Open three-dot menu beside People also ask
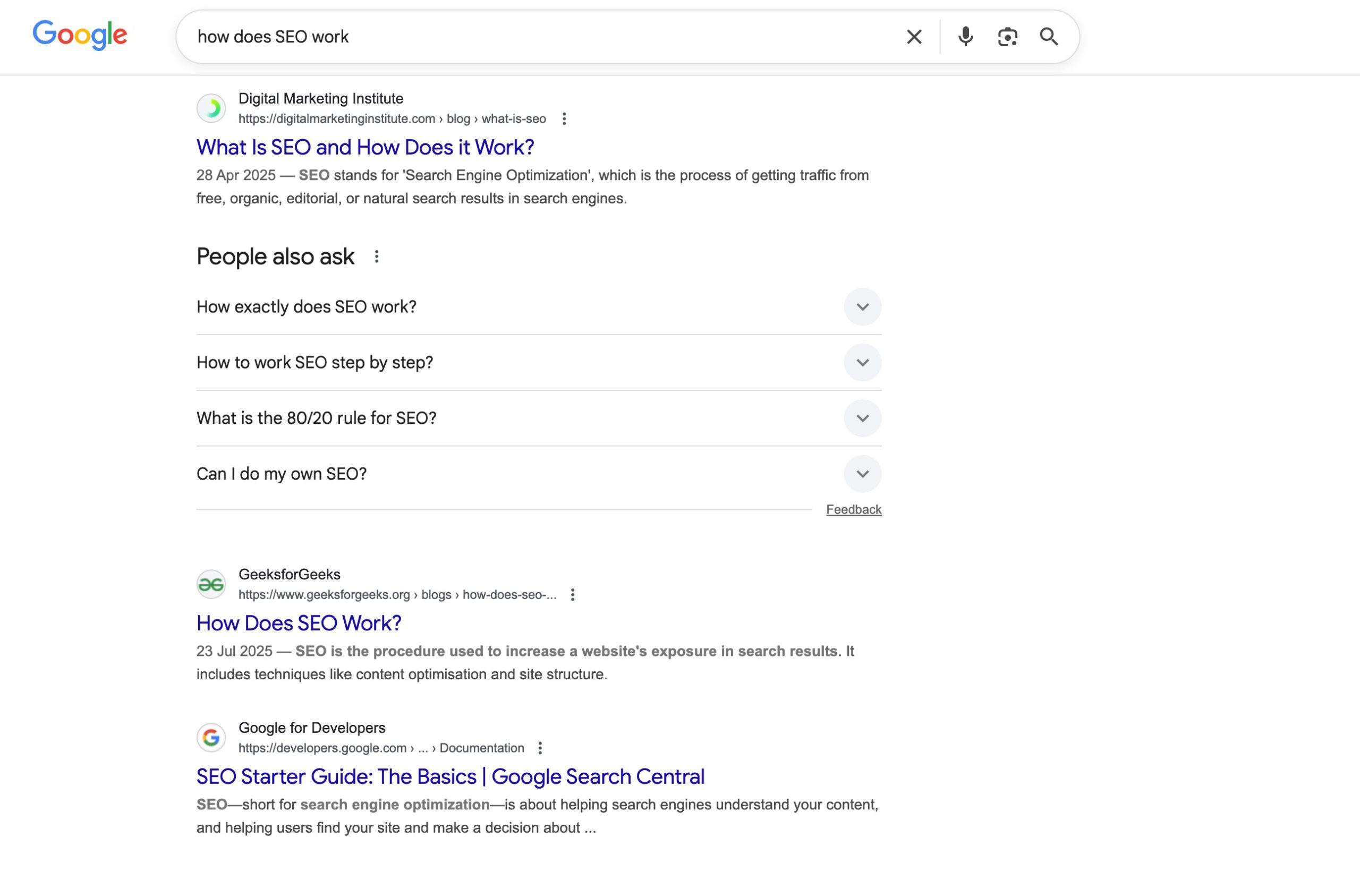 (x=376, y=257)
